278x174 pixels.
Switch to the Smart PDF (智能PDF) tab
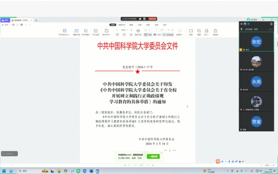click(x=122, y=25)
